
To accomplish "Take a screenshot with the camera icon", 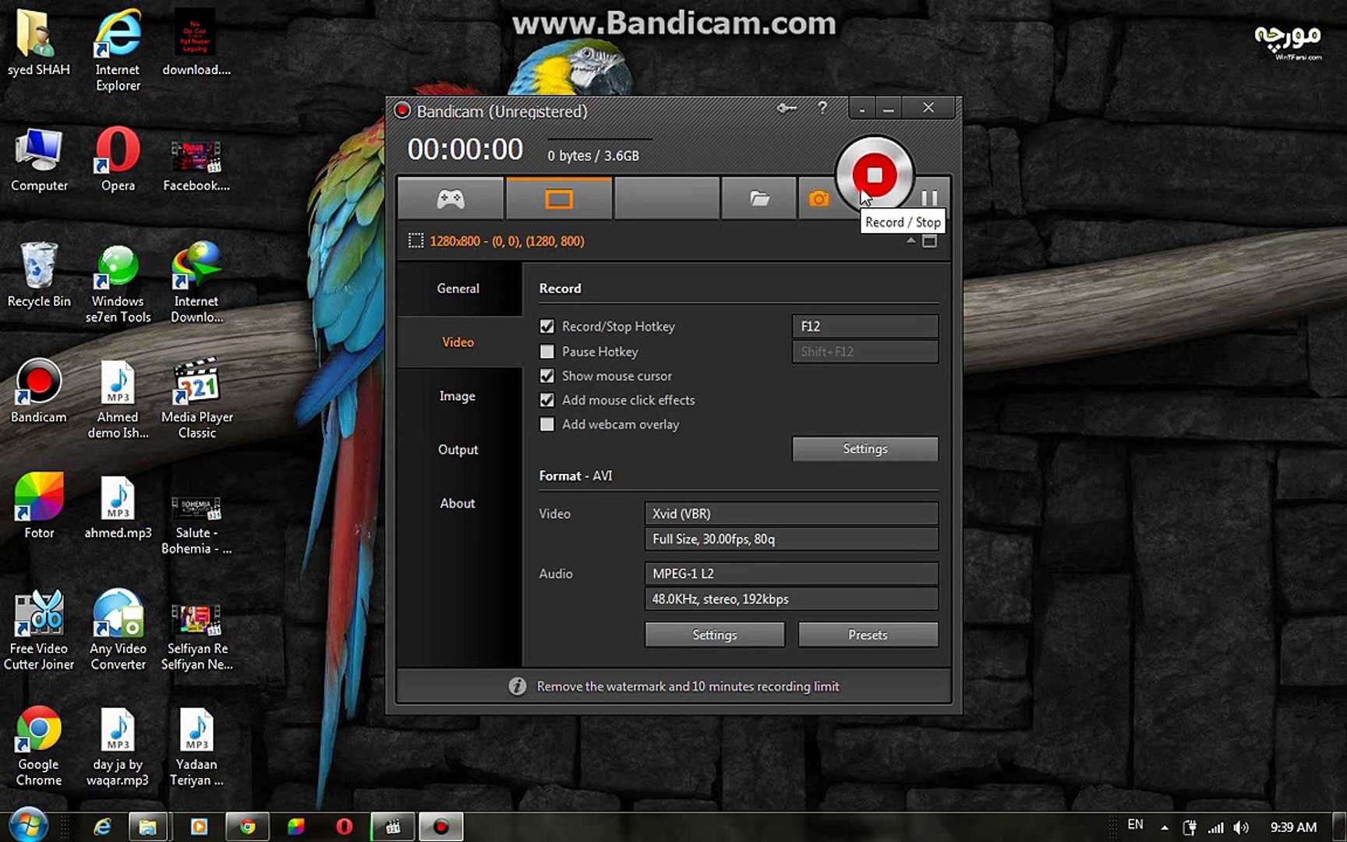I will [818, 198].
